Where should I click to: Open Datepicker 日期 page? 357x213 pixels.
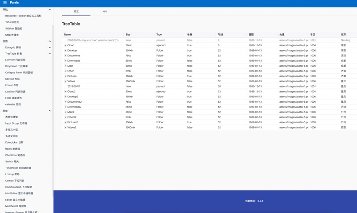[14, 142]
